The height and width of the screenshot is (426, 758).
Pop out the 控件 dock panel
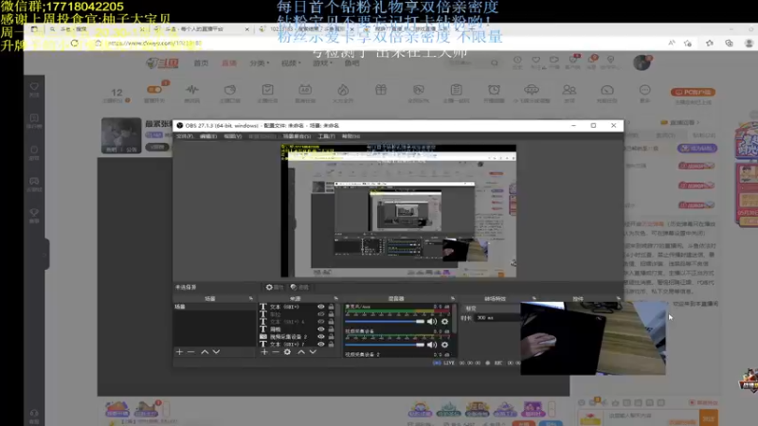619,298
